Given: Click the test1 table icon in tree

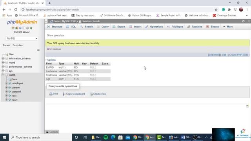Looking at the screenshot, I should pyautogui.click(x=10, y=100).
